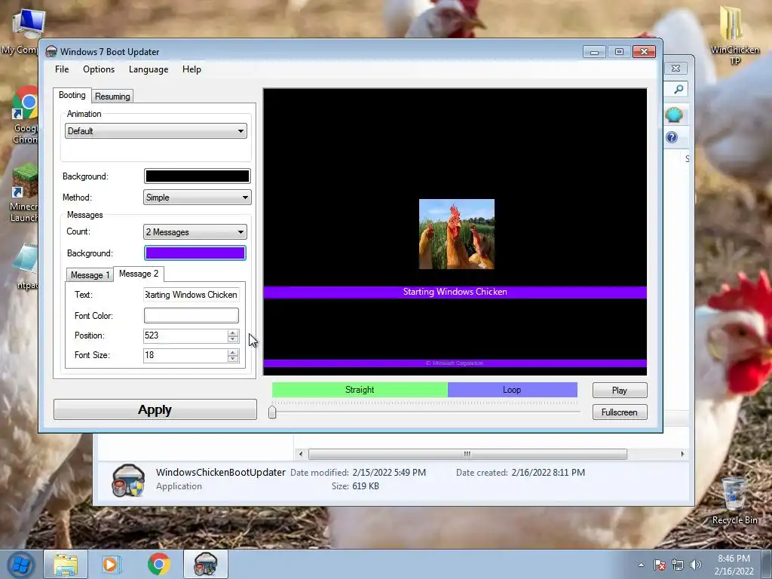Click the green Straight animation segment
The image size is (772, 579).
pos(360,390)
